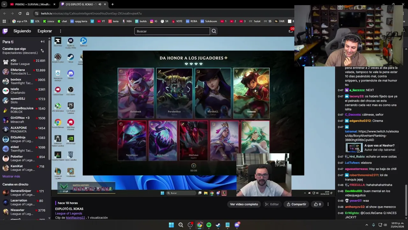Collapse the Para ti sidebar
The width and height of the screenshot is (408, 230).
click(42, 42)
